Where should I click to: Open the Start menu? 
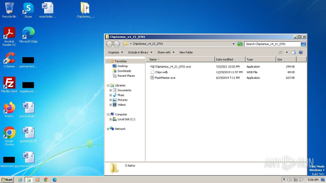point(7,179)
